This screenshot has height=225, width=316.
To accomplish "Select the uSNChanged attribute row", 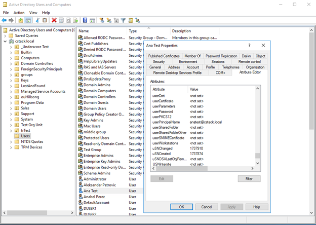I will coord(203,148).
